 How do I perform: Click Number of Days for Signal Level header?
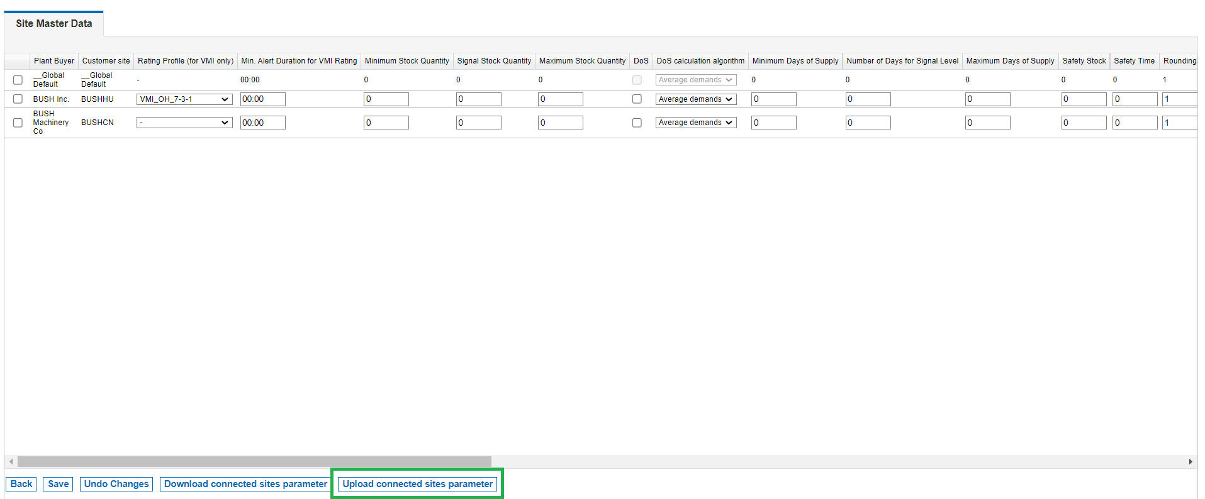click(x=902, y=61)
